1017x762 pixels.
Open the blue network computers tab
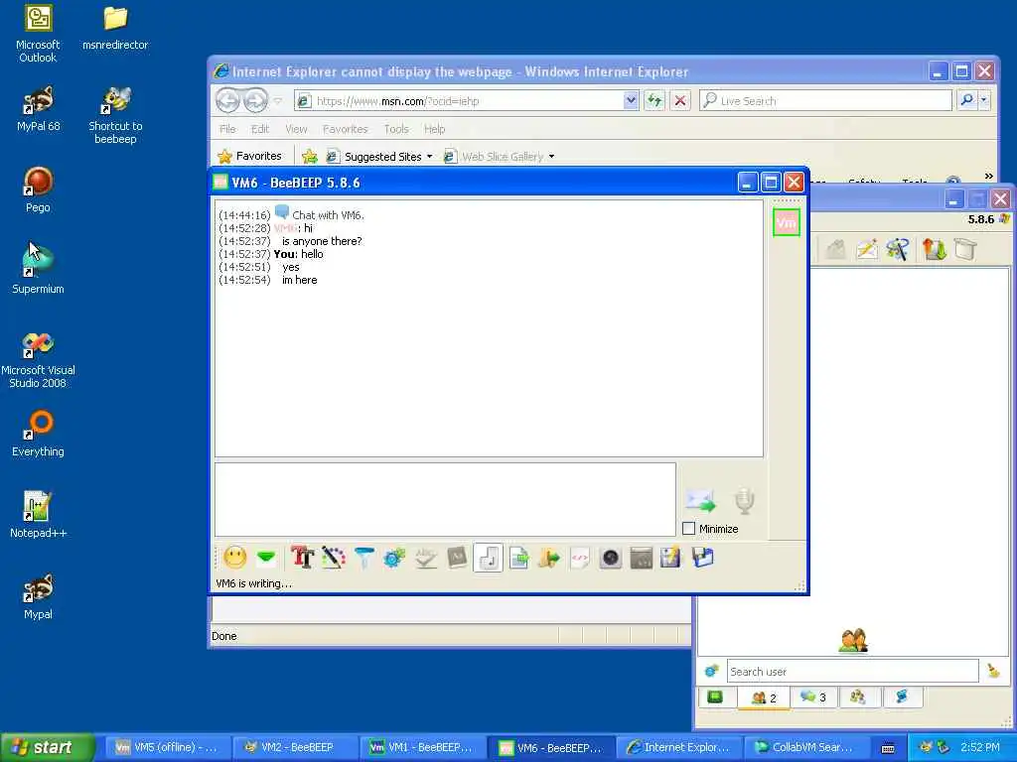pyautogui.click(x=902, y=698)
